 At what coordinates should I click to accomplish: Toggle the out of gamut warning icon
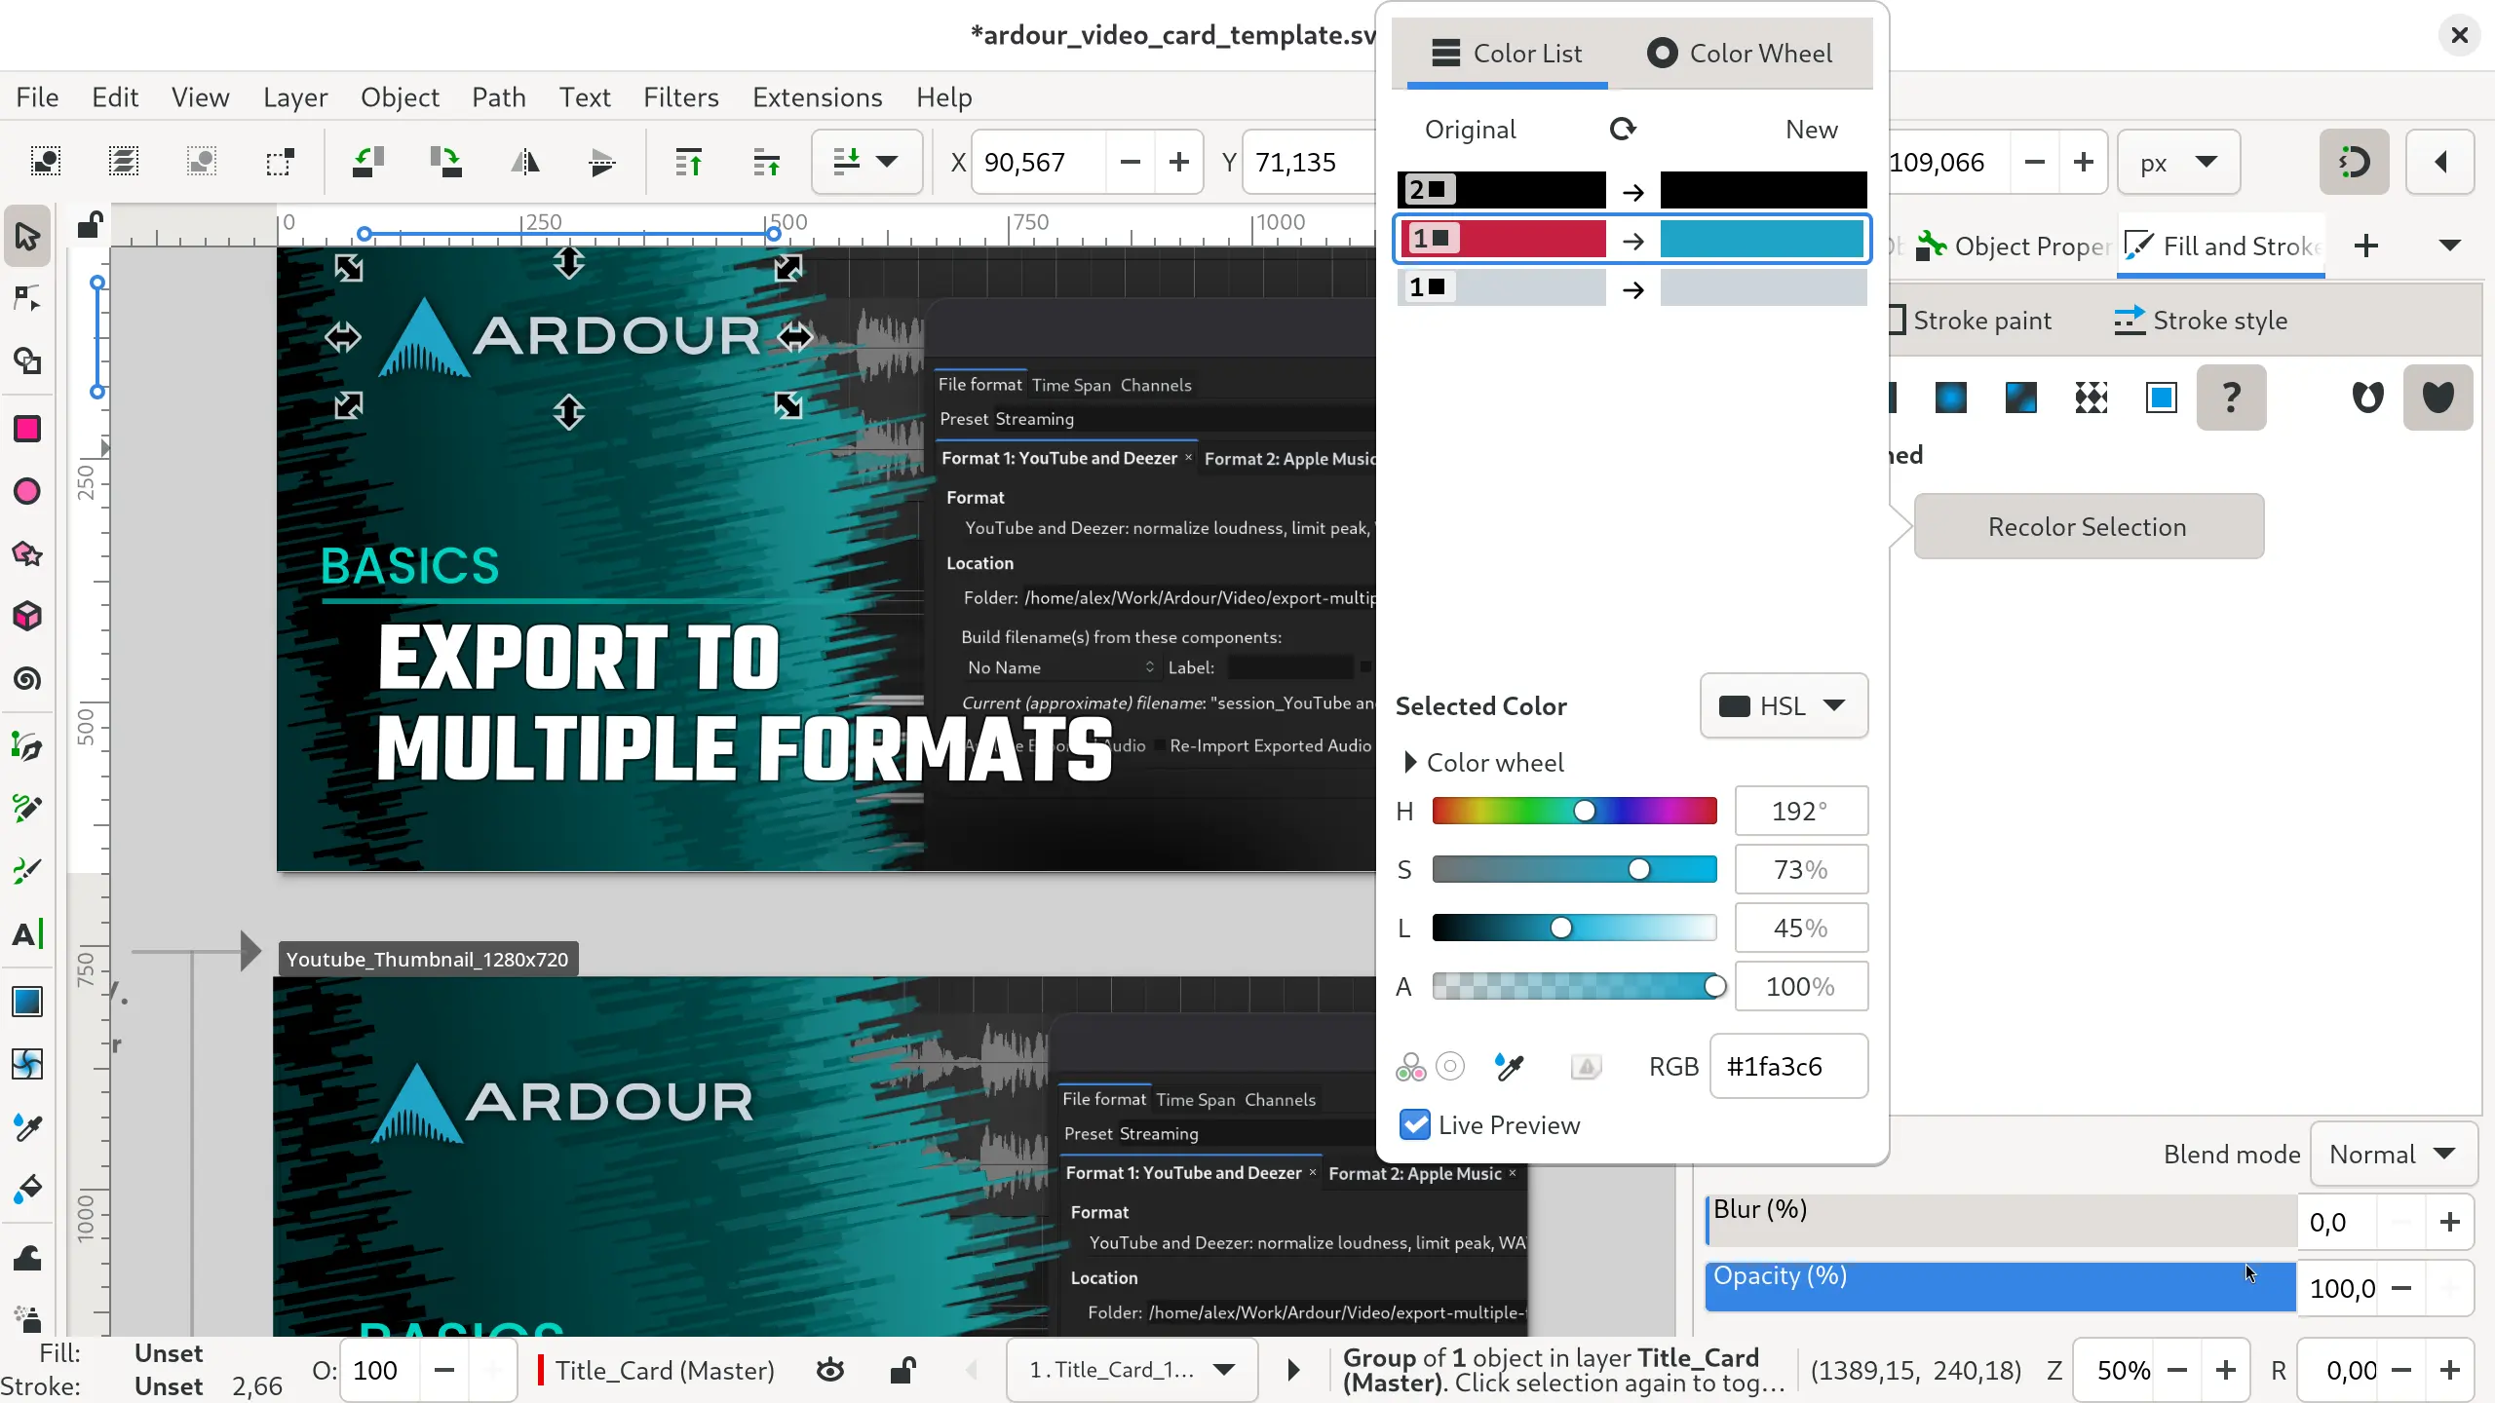1586,1067
